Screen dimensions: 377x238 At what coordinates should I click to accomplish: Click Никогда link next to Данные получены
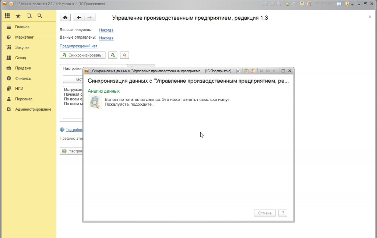point(106,30)
